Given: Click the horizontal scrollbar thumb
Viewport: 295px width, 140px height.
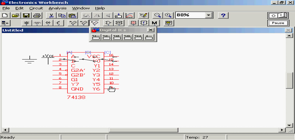Looking at the screenshot, I should pyautogui.click(x=144, y=130).
